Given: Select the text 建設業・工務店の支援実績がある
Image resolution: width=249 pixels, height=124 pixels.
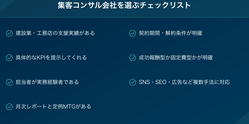Looking at the screenshot, I should click(55, 33).
